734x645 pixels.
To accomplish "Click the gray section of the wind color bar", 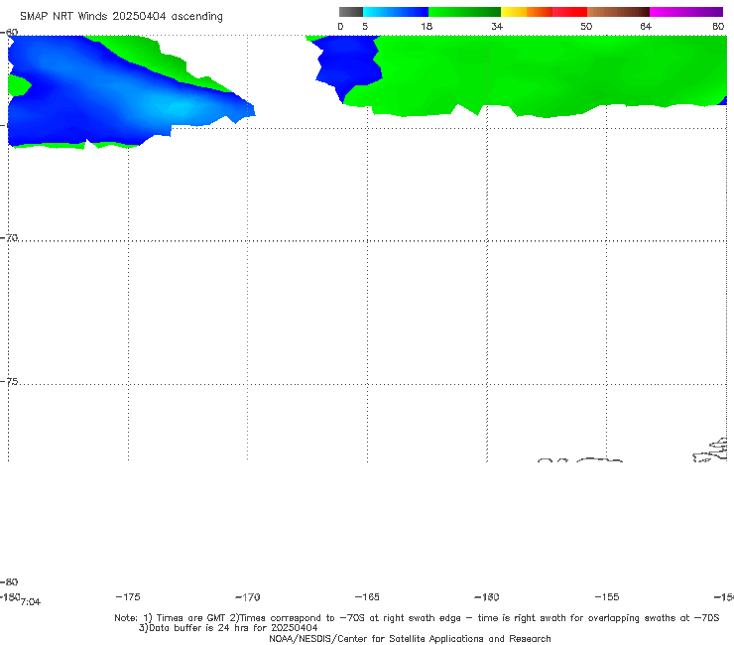I will click(x=351, y=12).
